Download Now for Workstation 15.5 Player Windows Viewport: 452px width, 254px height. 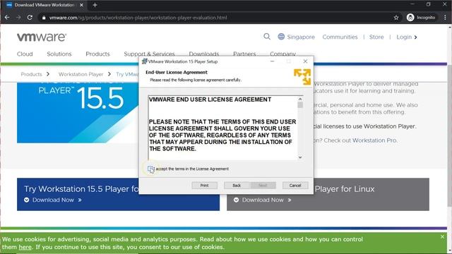pos(53,200)
